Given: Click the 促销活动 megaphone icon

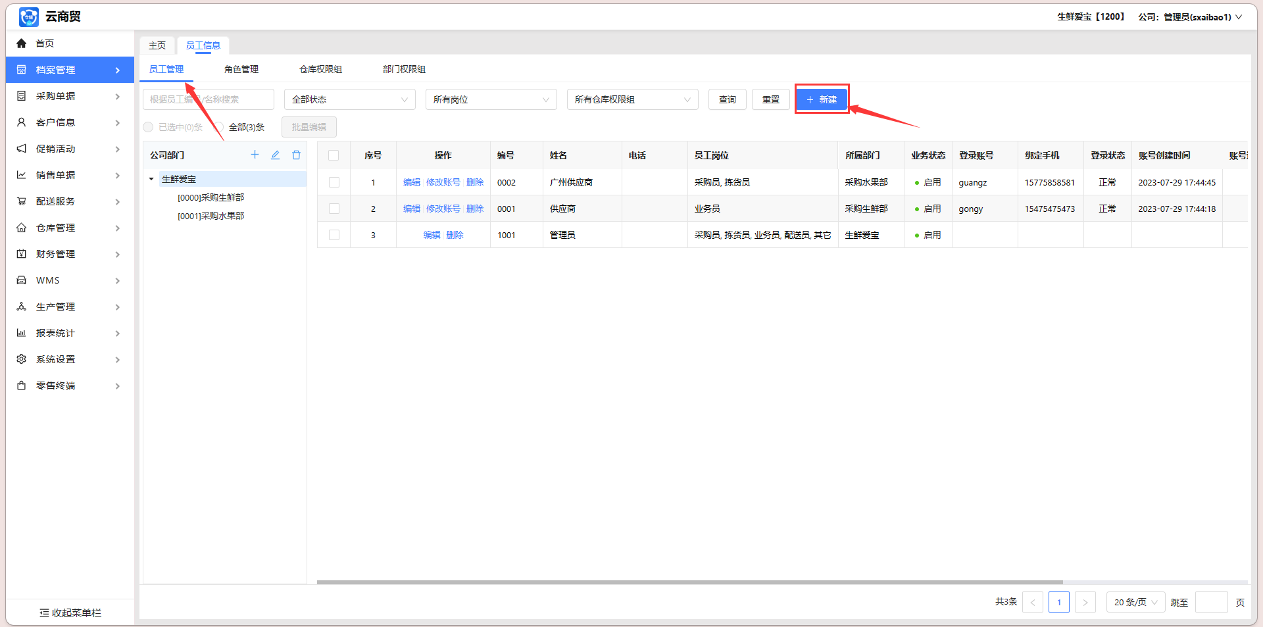Looking at the screenshot, I should (x=22, y=149).
